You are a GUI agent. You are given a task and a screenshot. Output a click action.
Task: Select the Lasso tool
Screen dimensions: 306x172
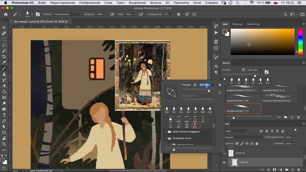[4, 45]
